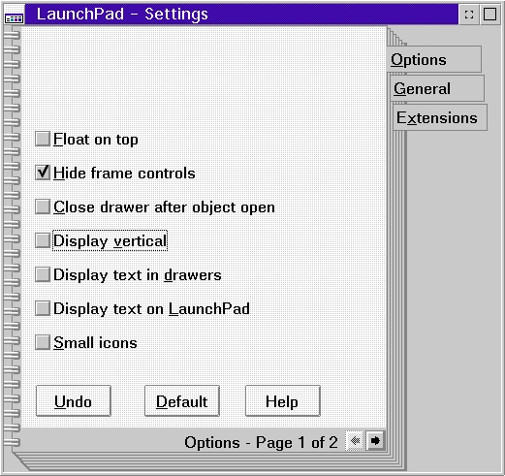Uncheck Hide frame controls
Image resolution: width=505 pixels, height=476 pixels.
click(43, 173)
